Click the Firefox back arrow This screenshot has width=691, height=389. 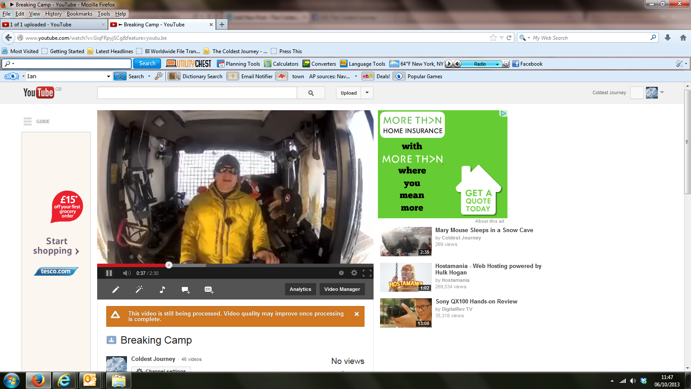click(x=8, y=38)
